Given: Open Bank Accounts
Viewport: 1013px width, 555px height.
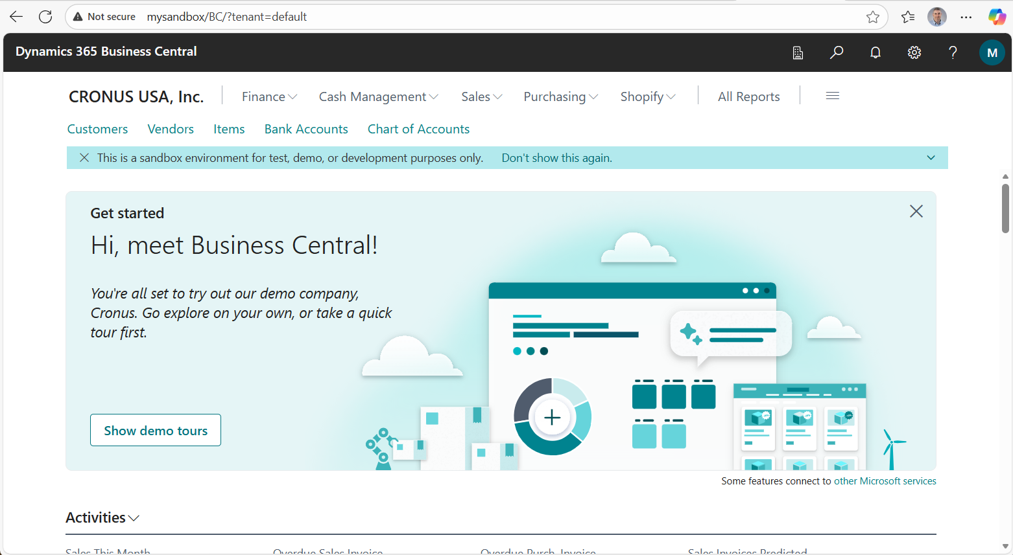Looking at the screenshot, I should point(306,129).
